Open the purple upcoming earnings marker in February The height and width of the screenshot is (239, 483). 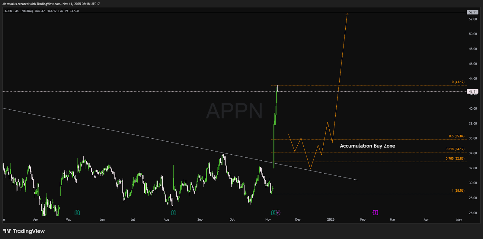[375, 212]
